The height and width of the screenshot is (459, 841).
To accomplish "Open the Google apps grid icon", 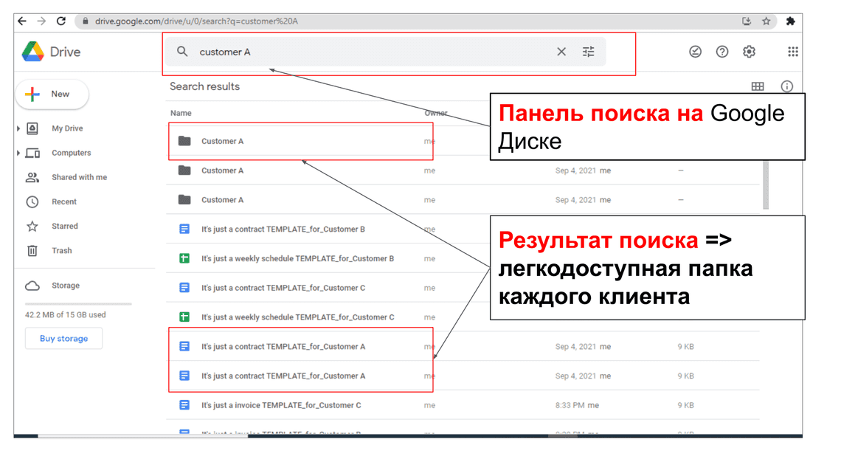I will point(793,52).
